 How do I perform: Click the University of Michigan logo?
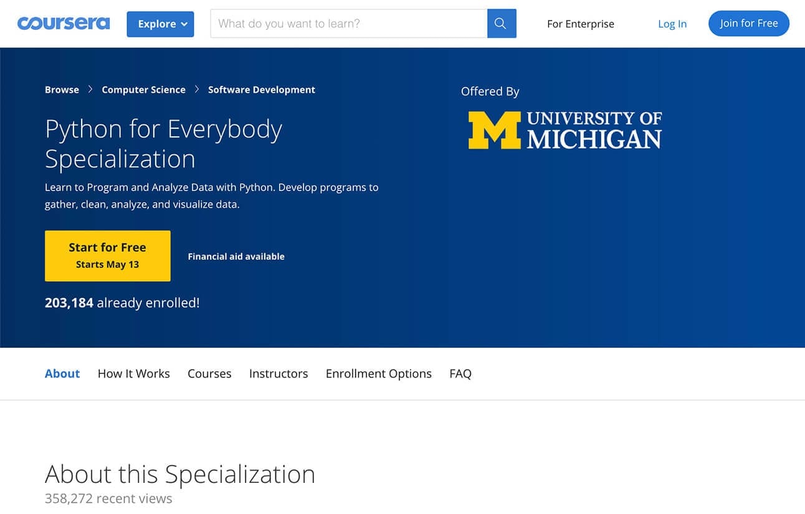click(x=565, y=130)
